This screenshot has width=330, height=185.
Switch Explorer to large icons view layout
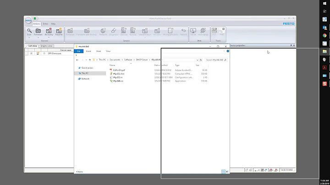pyautogui.click(x=227, y=172)
